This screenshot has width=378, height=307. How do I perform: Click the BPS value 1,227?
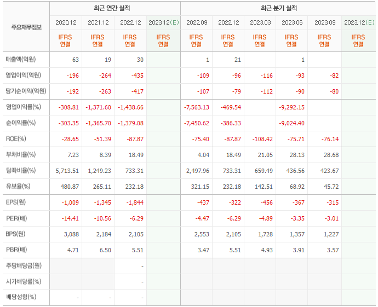click(331, 234)
